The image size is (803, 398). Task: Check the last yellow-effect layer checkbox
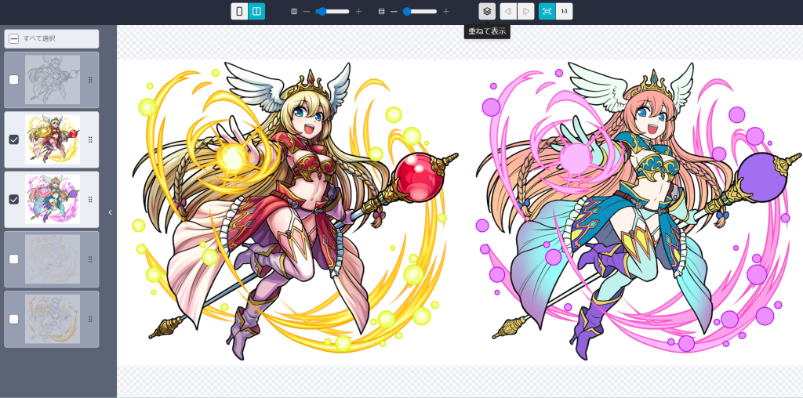coord(13,319)
